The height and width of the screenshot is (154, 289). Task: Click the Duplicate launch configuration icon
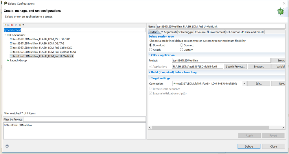[x=8, y=25]
